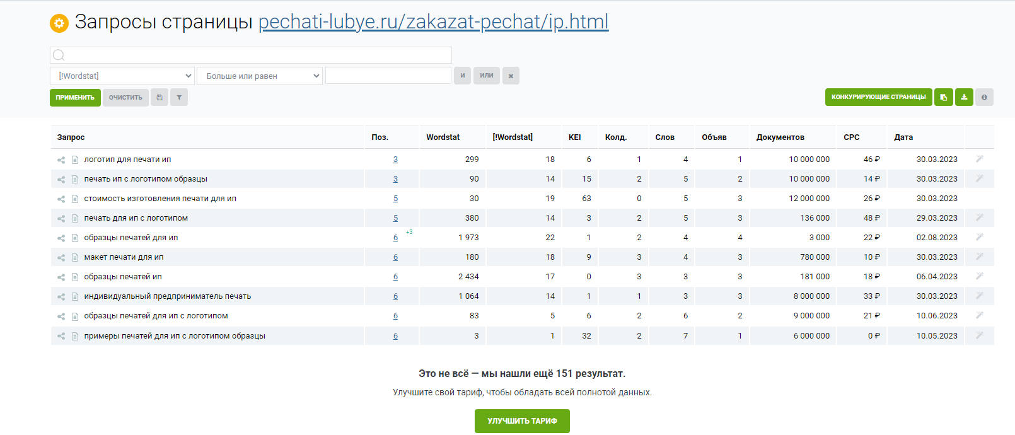Click the query 'индивидуальный предприниматель печать'
Image resolution: width=1015 pixels, height=435 pixels.
point(168,296)
